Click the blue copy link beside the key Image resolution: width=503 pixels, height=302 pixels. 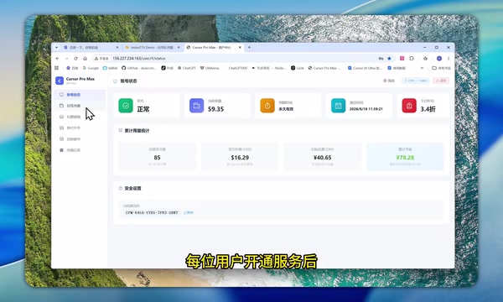[x=189, y=212]
